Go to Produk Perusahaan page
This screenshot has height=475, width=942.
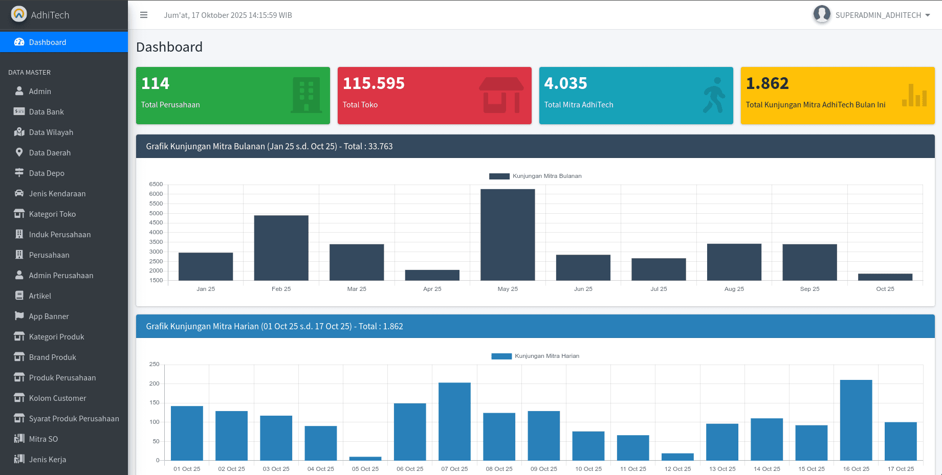coord(64,377)
